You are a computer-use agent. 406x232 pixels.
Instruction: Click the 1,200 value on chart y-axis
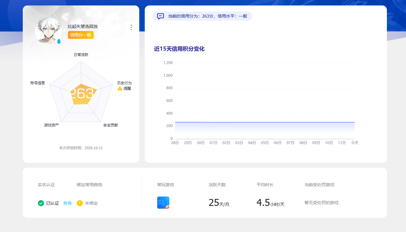point(168,63)
